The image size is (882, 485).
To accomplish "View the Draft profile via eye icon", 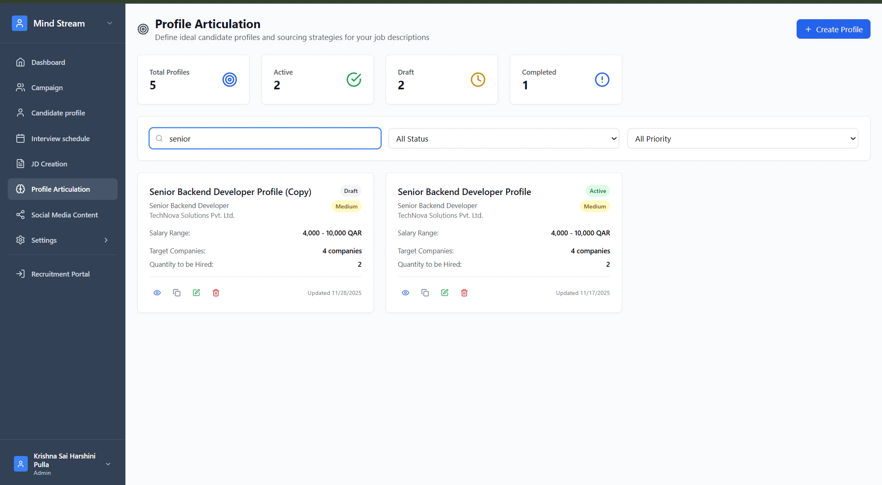I will 157,293.
